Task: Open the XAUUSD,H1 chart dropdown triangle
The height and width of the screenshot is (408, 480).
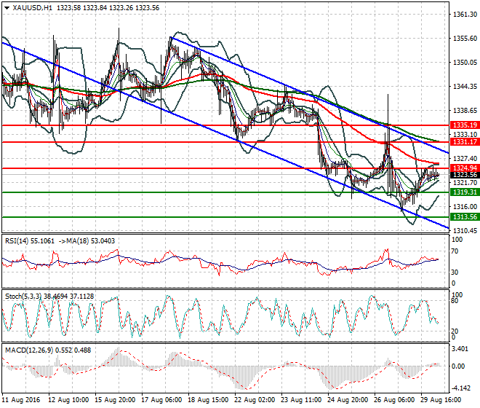Action: [7, 8]
